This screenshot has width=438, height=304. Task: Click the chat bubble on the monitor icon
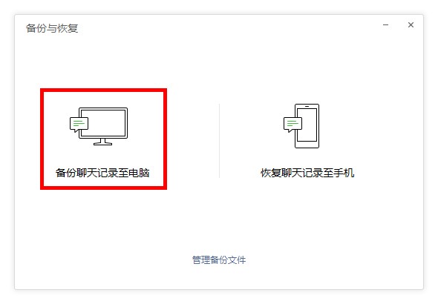tap(79, 124)
